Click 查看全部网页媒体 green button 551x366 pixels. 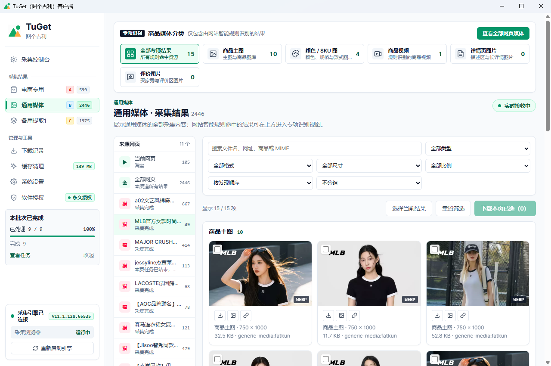503,33
